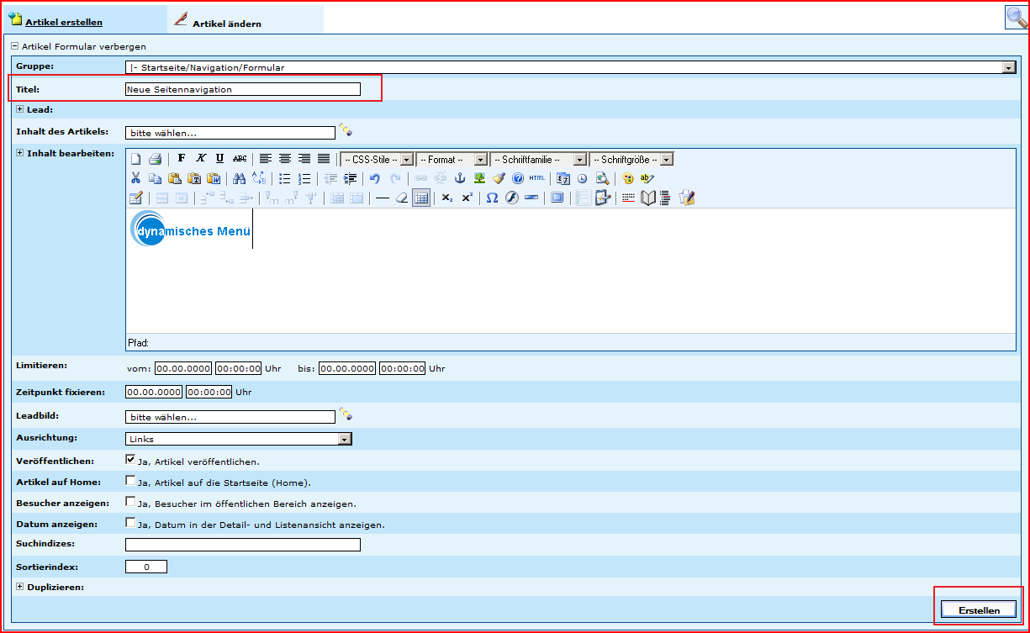1030x633 pixels.
Task: Check 'Datum in der Detail- und Listenansicht' box
Action: coord(130,523)
